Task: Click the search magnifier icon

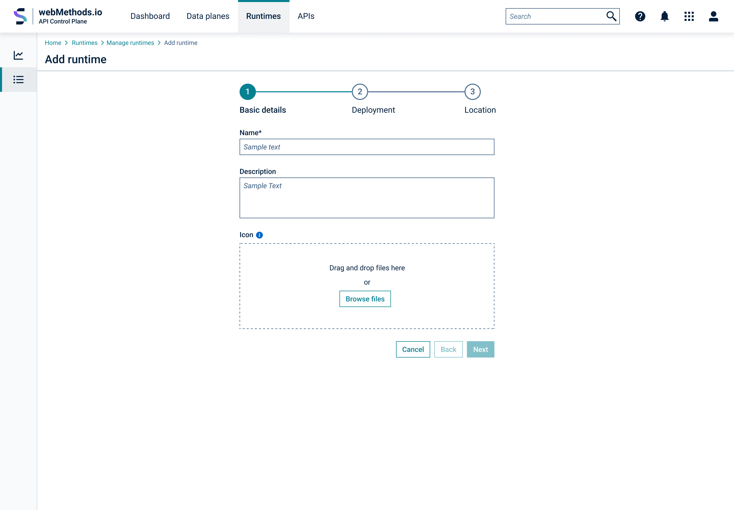Action: pos(611,16)
